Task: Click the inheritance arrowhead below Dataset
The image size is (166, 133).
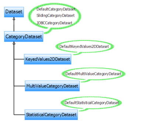Action: 14,19
